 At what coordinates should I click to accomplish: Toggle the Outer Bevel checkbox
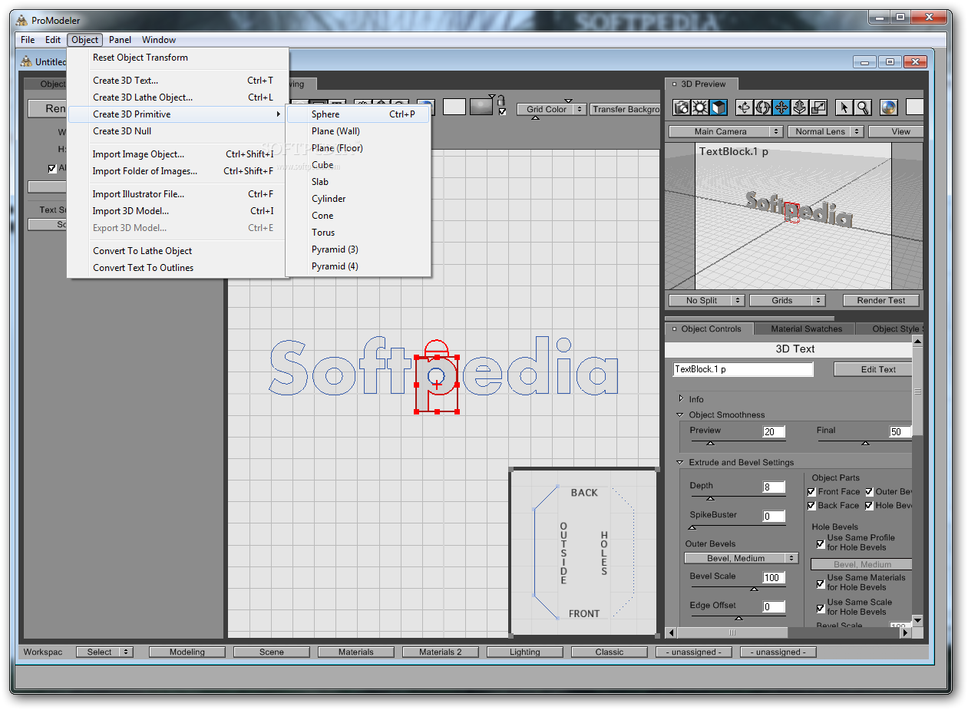point(869,492)
